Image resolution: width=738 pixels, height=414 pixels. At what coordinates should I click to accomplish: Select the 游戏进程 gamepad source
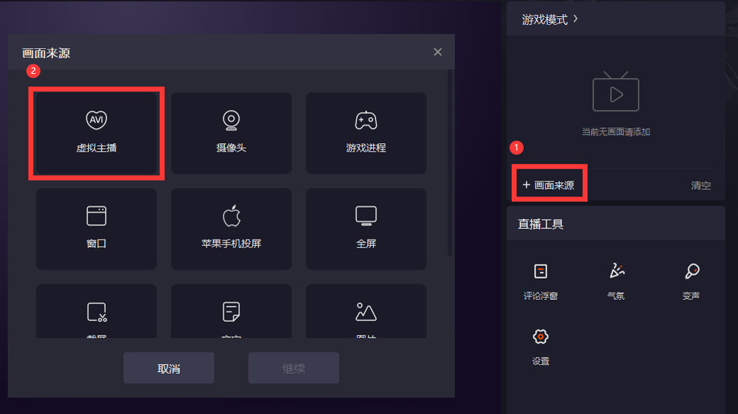point(365,133)
